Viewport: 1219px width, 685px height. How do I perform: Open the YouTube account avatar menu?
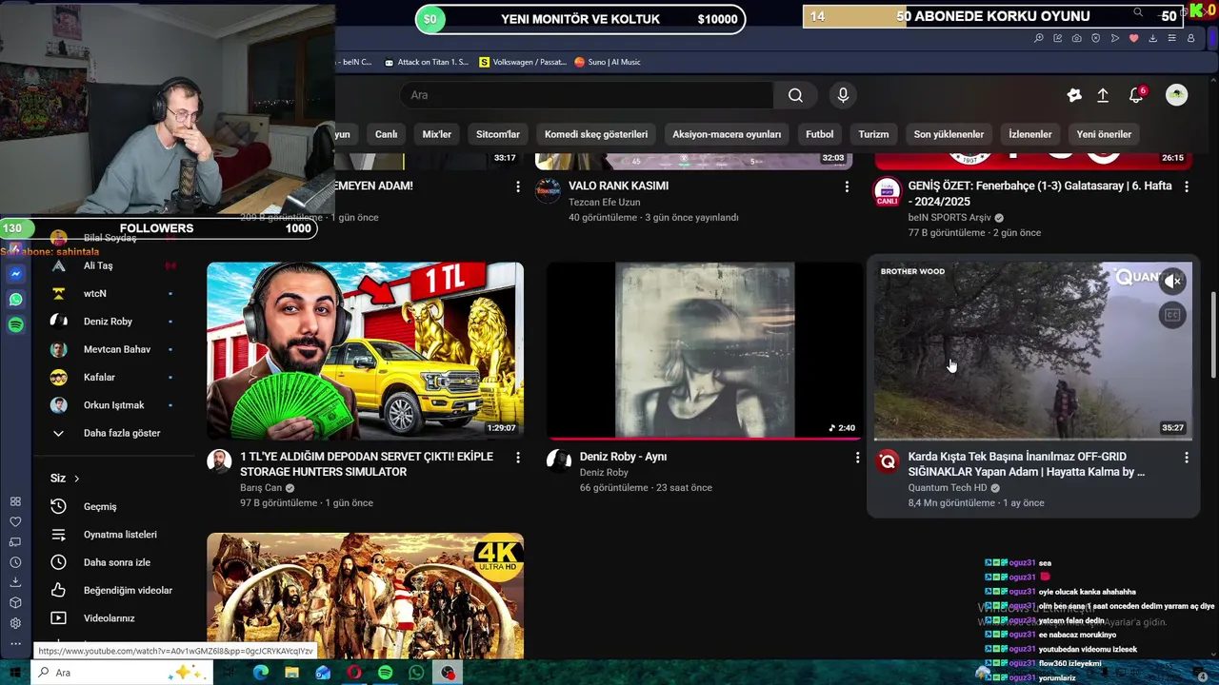[x=1177, y=95]
